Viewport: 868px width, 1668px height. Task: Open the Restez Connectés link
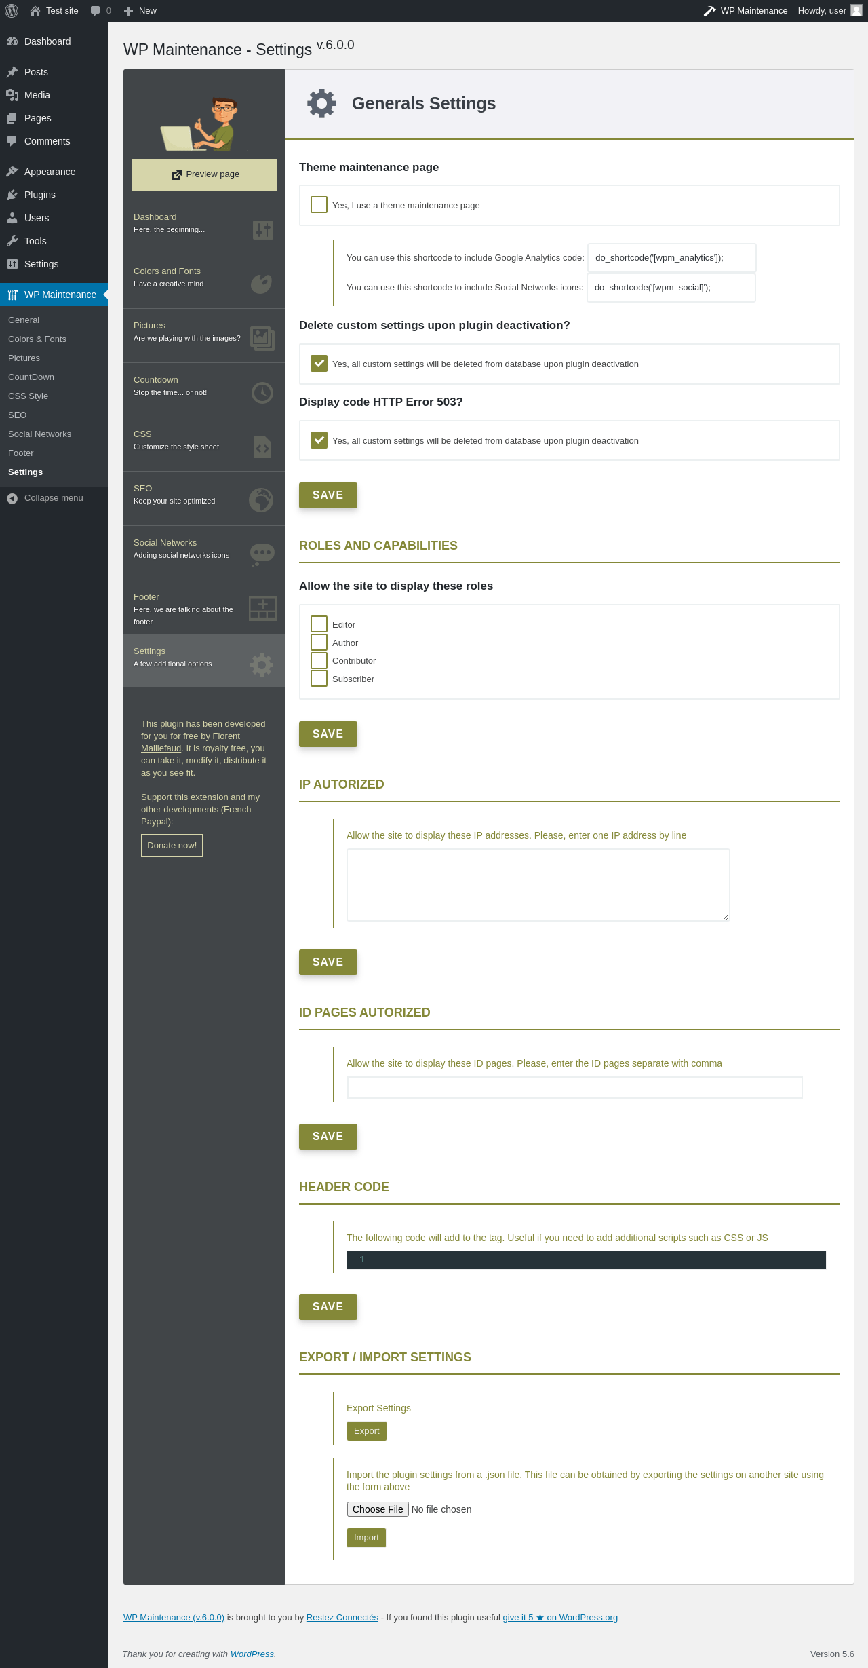tap(342, 1618)
